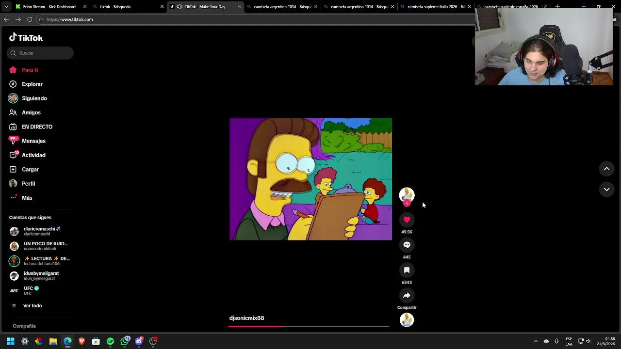Viewport: 621px width, 349px height.
Task: Open WhatsApp from the taskbar
Action: point(125,341)
